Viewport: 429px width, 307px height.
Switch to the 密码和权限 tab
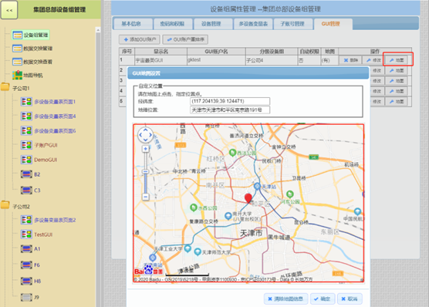(x=172, y=24)
